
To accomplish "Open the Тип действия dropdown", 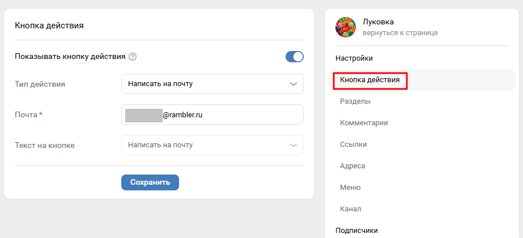I will pos(212,84).
